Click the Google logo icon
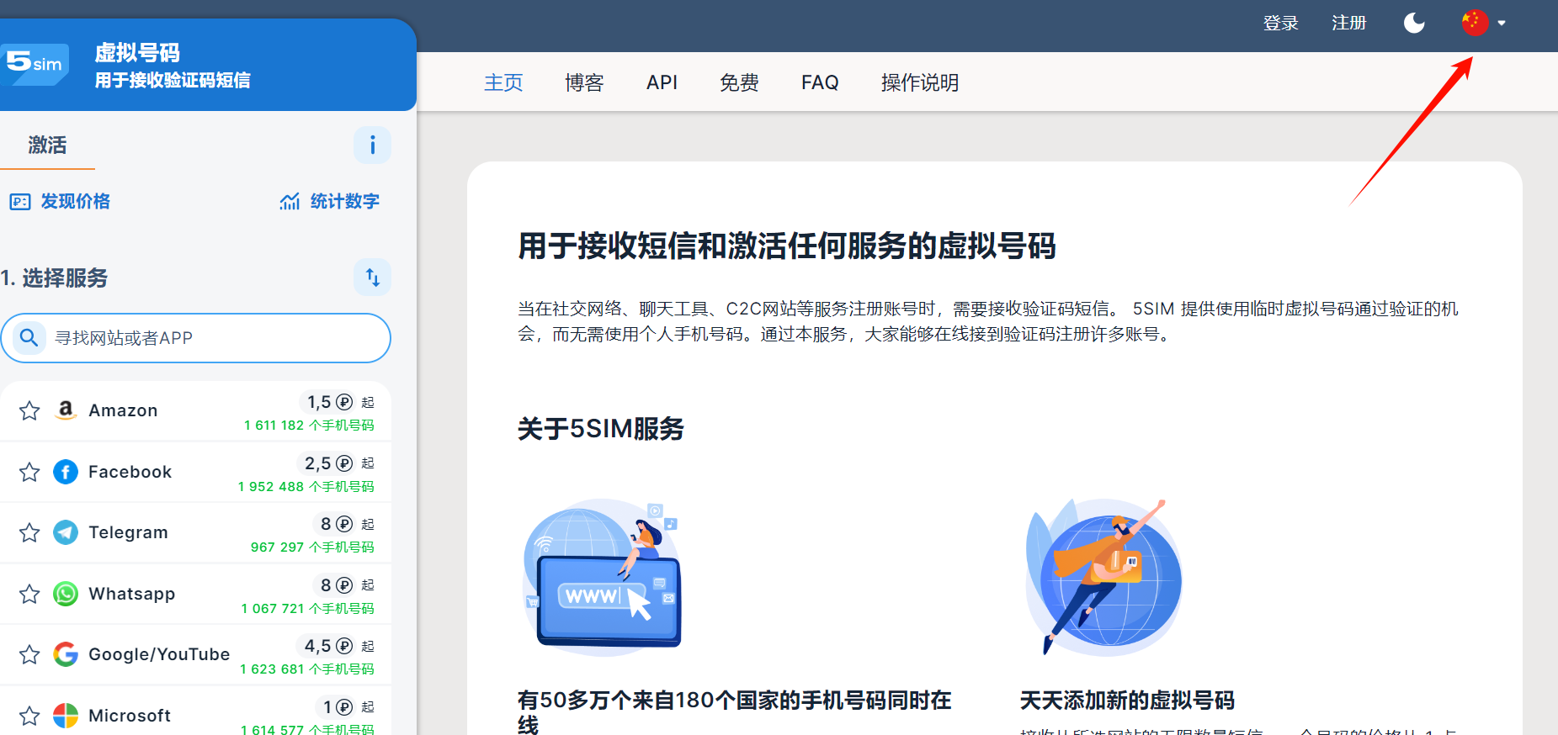1558x735 pixels. click(66, 654)
